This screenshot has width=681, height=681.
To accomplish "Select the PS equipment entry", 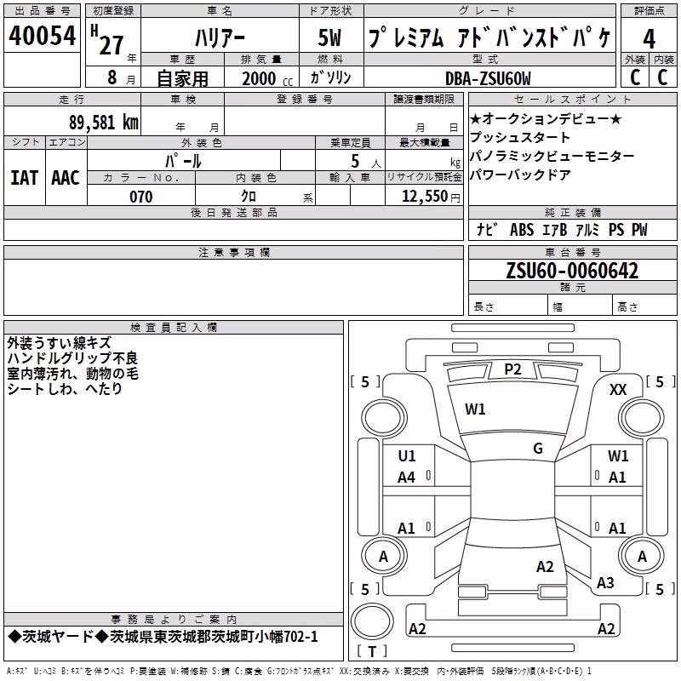I will (x=616, y=229).
